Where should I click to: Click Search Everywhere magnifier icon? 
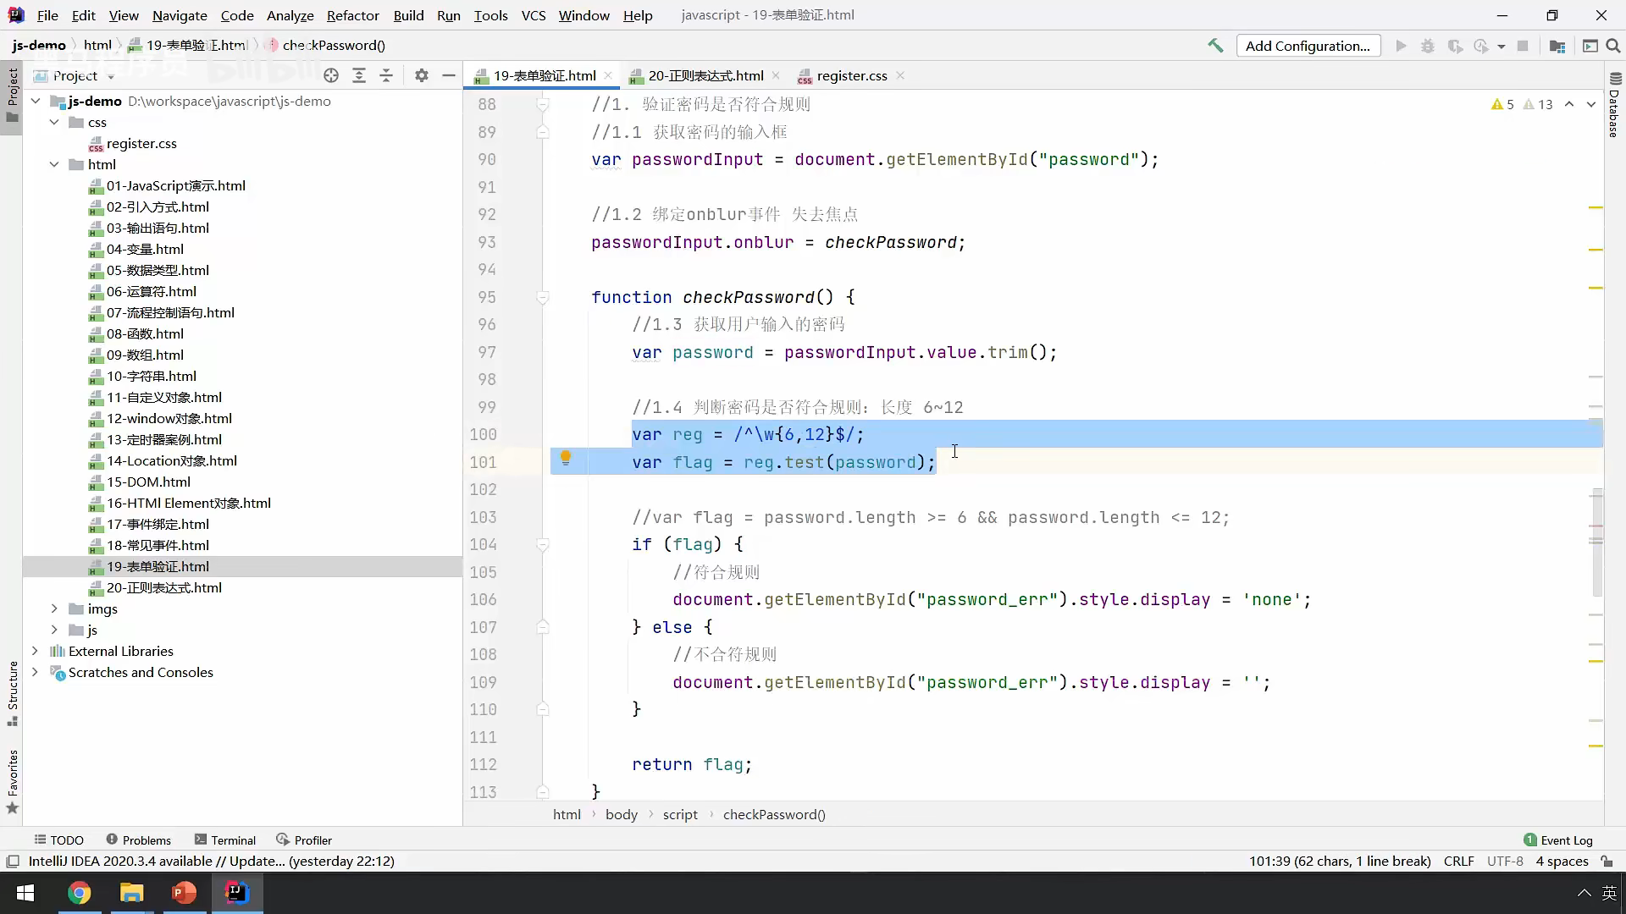(1613, 46)
